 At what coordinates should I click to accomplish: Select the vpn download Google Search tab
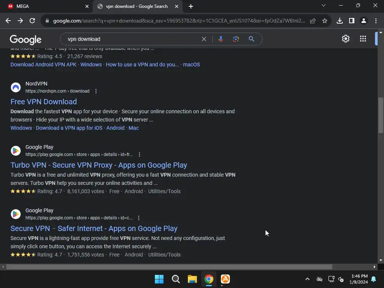pos(136,6)
